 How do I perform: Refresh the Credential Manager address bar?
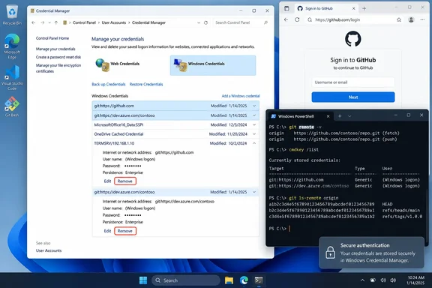point(205,22)
